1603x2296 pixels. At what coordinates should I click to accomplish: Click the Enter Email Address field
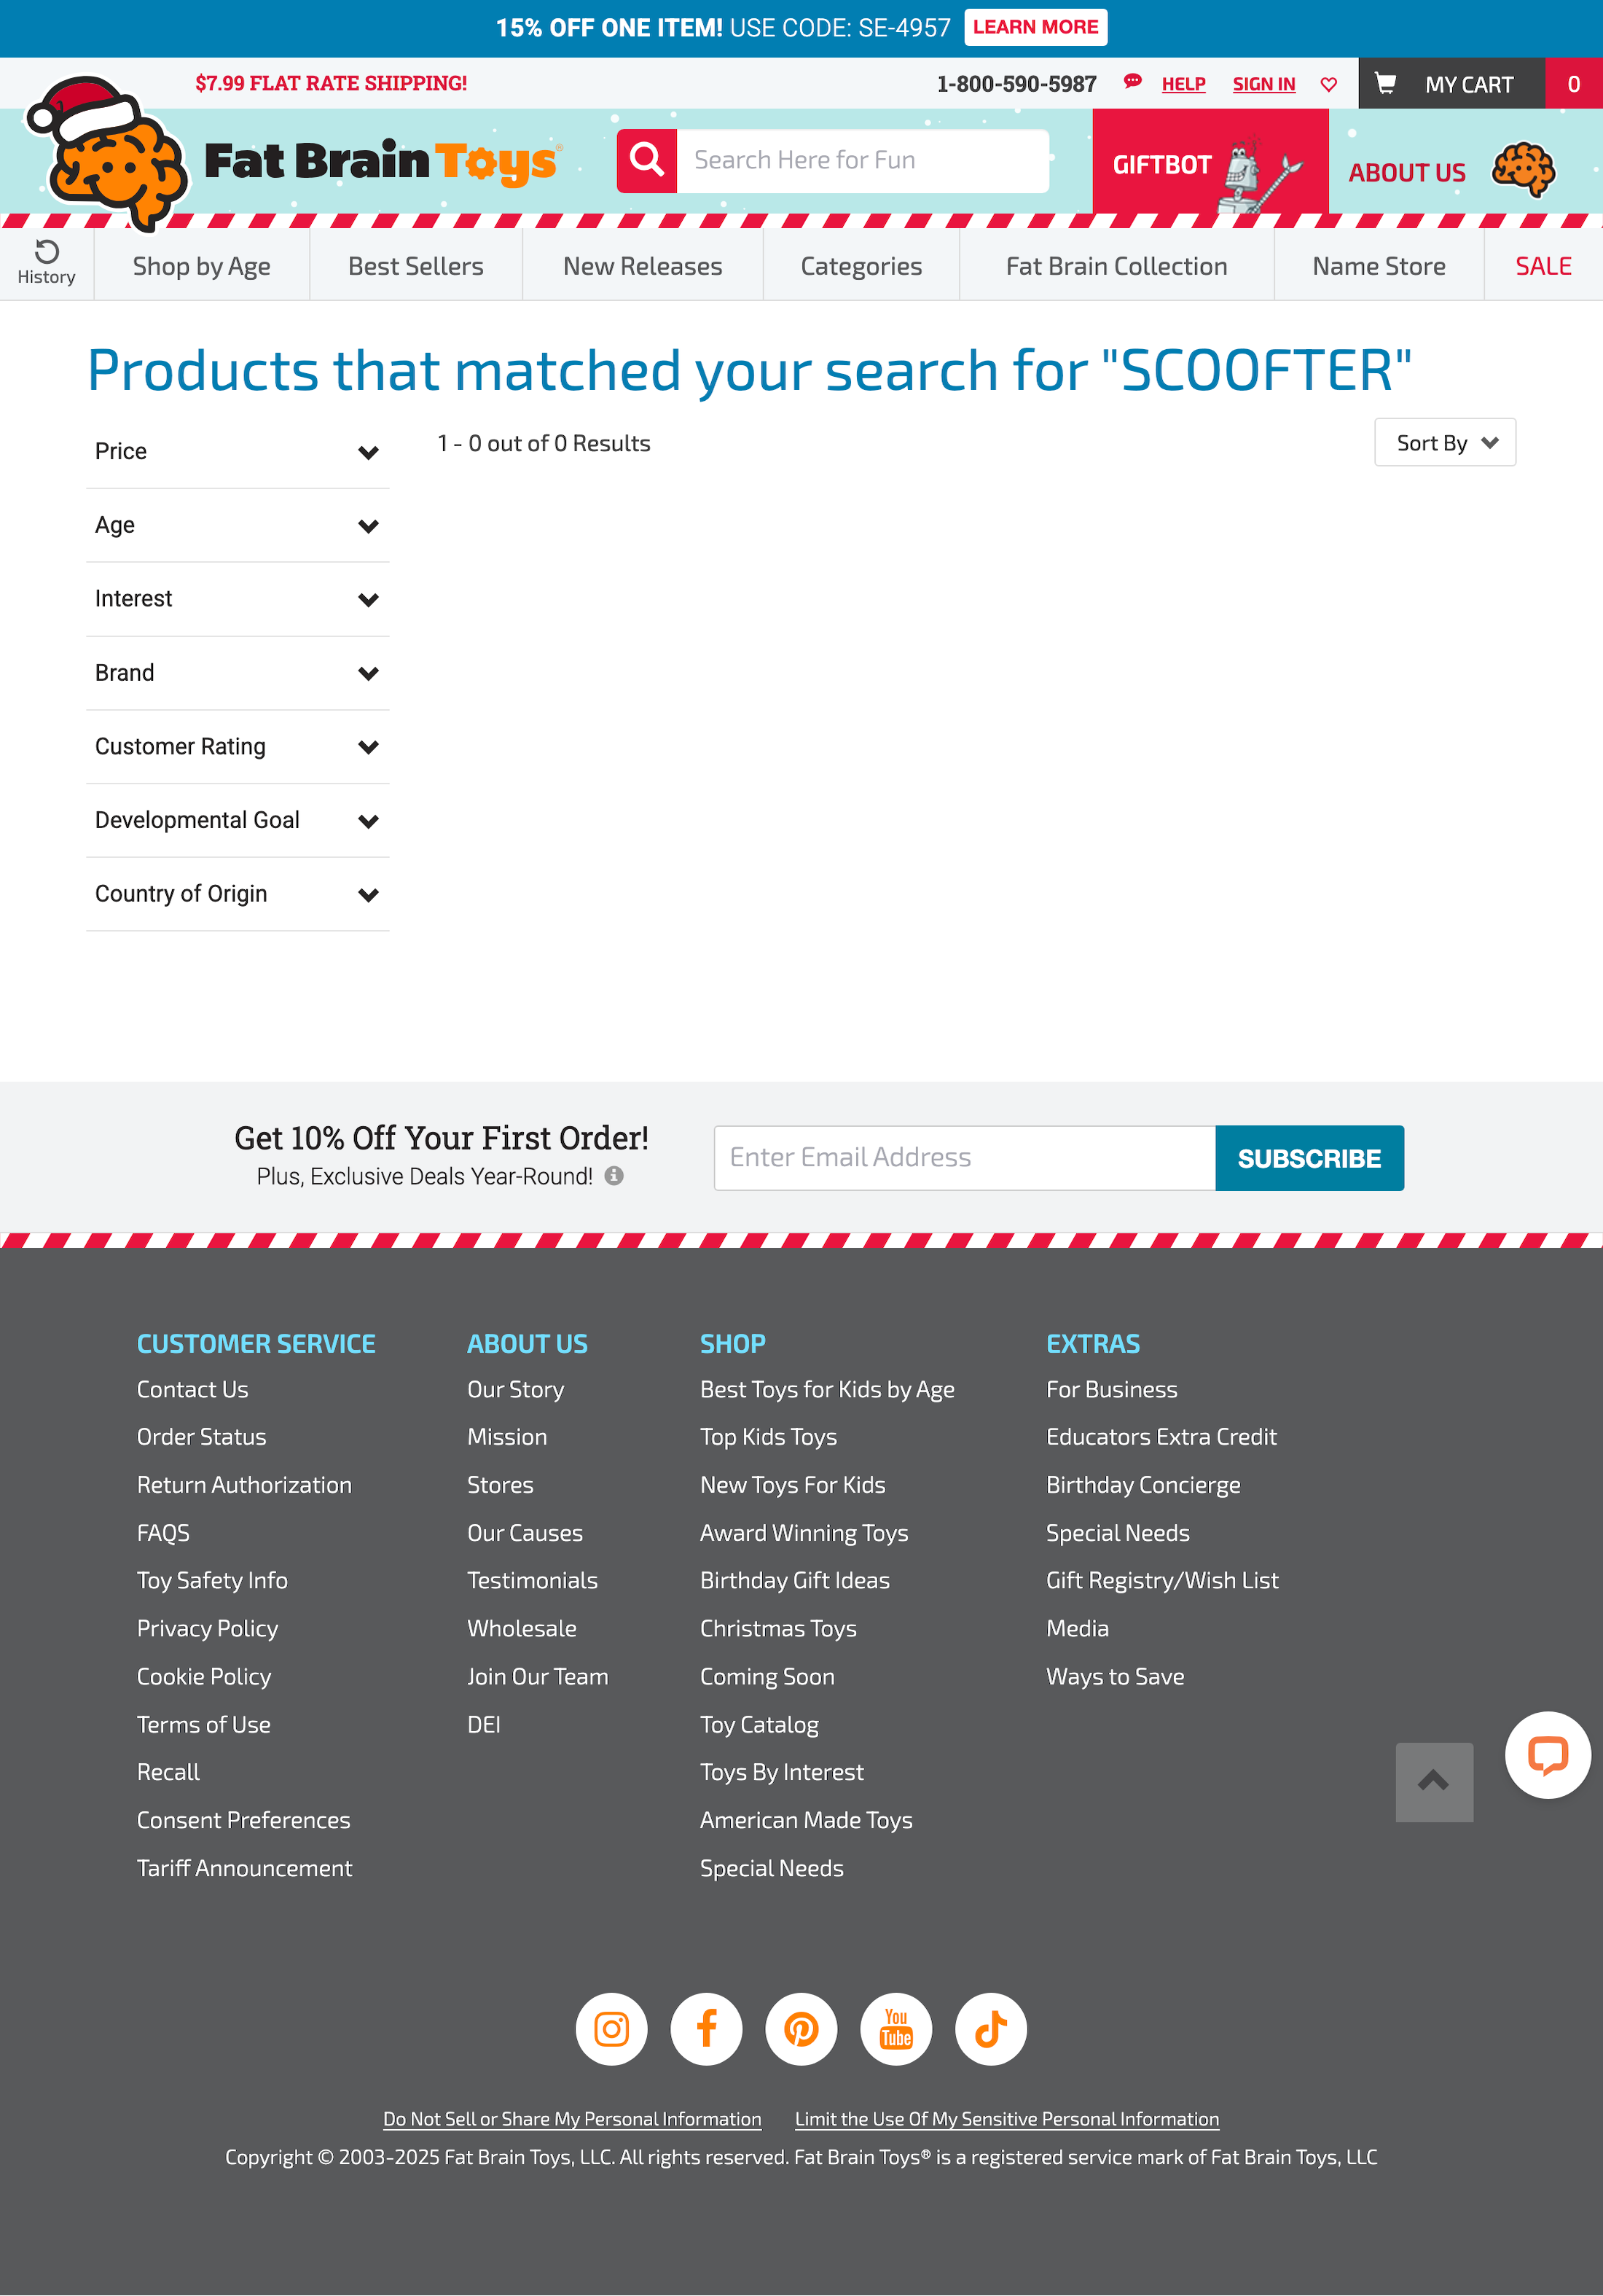coord(963,1158)
